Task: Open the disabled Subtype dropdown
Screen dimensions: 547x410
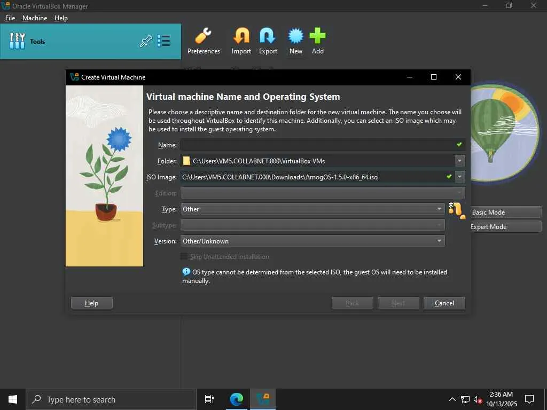Action: point(312,225)
